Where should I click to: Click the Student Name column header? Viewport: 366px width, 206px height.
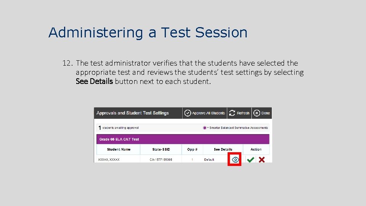[119, 150]
